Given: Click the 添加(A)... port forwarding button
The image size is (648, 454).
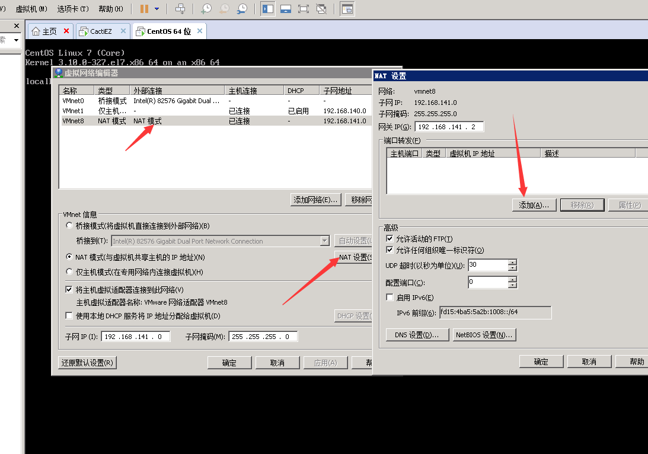Looking at the screenshot, I should coord(534,205).
